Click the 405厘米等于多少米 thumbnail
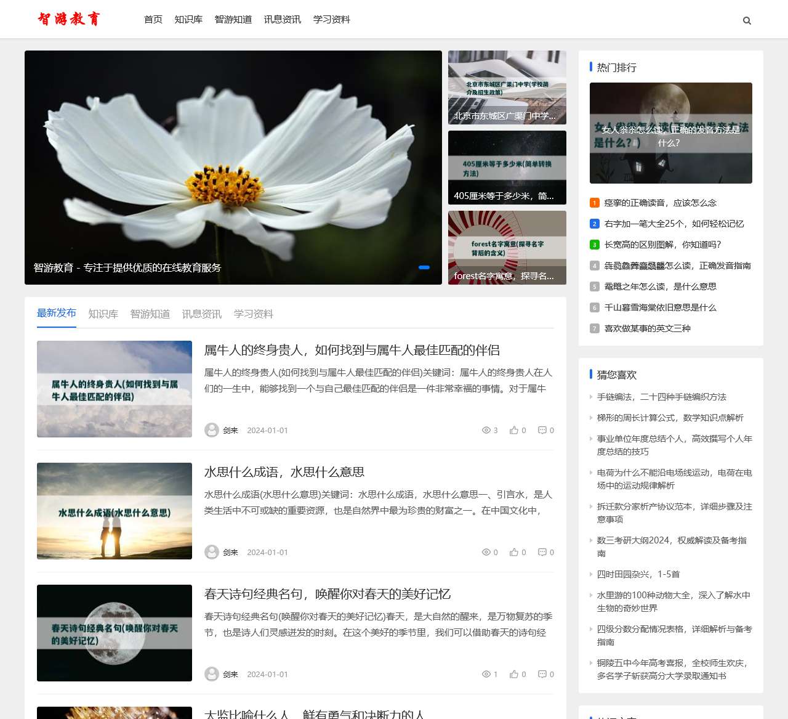The height and width of the screenshot is (719, 788). pos(507,168)
